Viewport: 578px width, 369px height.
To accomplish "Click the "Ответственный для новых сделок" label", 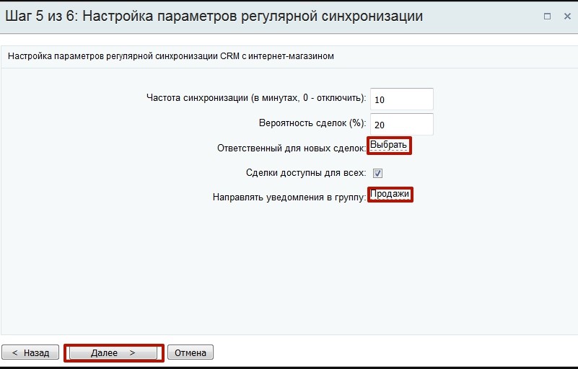I will (291, 148).
